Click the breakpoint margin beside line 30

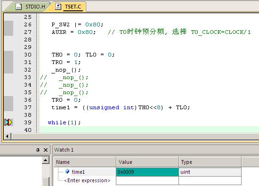(8, 55)
